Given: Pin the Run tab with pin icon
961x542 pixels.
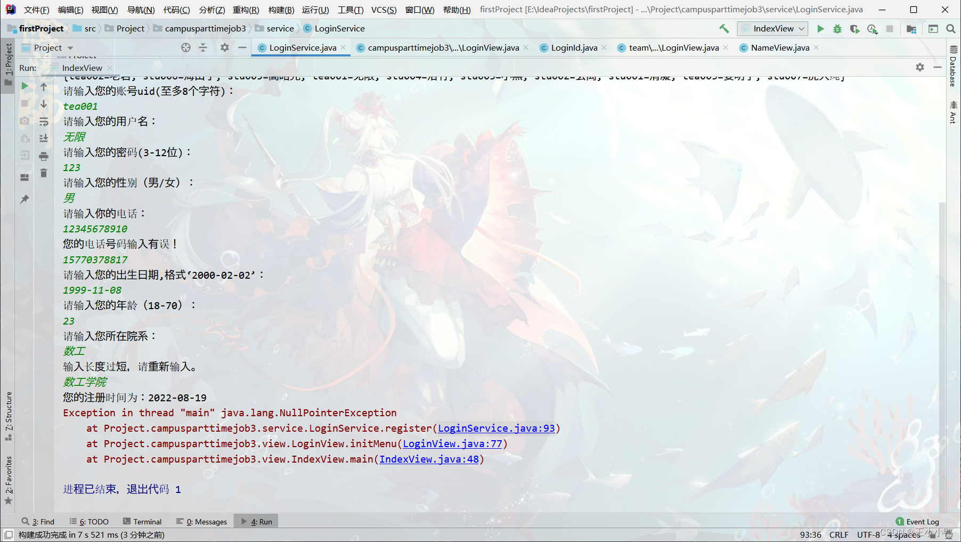Looking at the screenshot, I should tap(25, 199).
